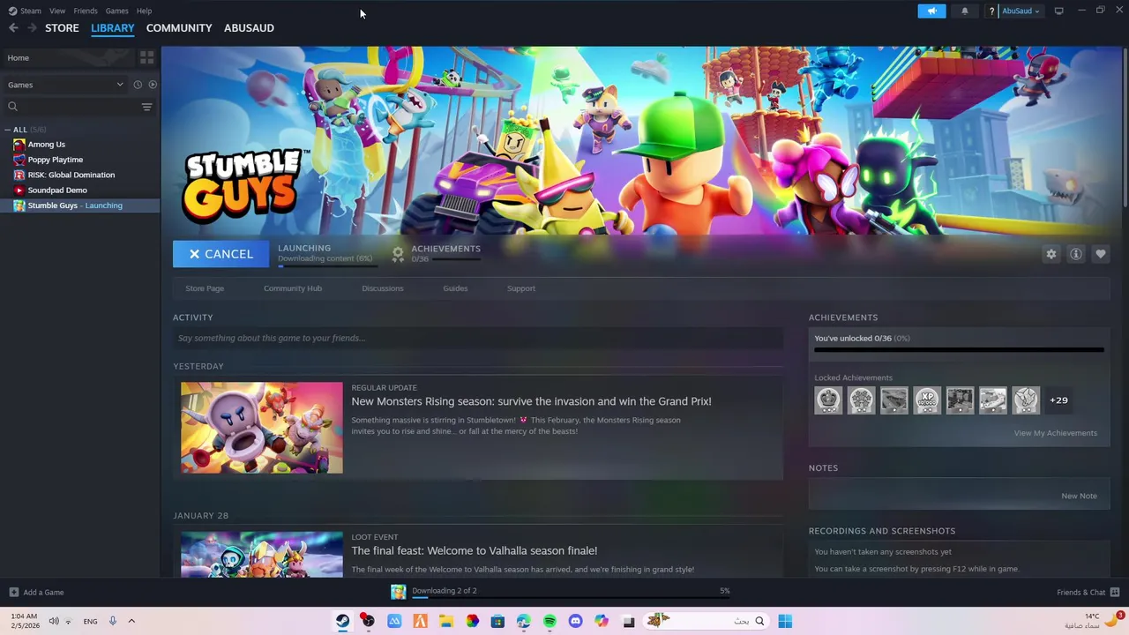Viewport: 1129px width, 635px height.
Task: Click the activity say something field
Action: click(x=478, y=338)
